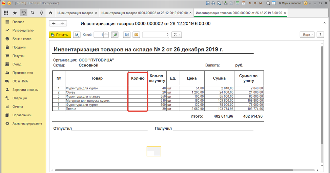The width and height of the screenshot is (330, 173).
Task: Open the Еще dropdown menu
Action: pyautogui.click(x=307, y=35)
